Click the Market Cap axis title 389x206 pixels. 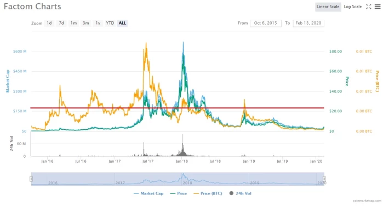tap(8, 81)
